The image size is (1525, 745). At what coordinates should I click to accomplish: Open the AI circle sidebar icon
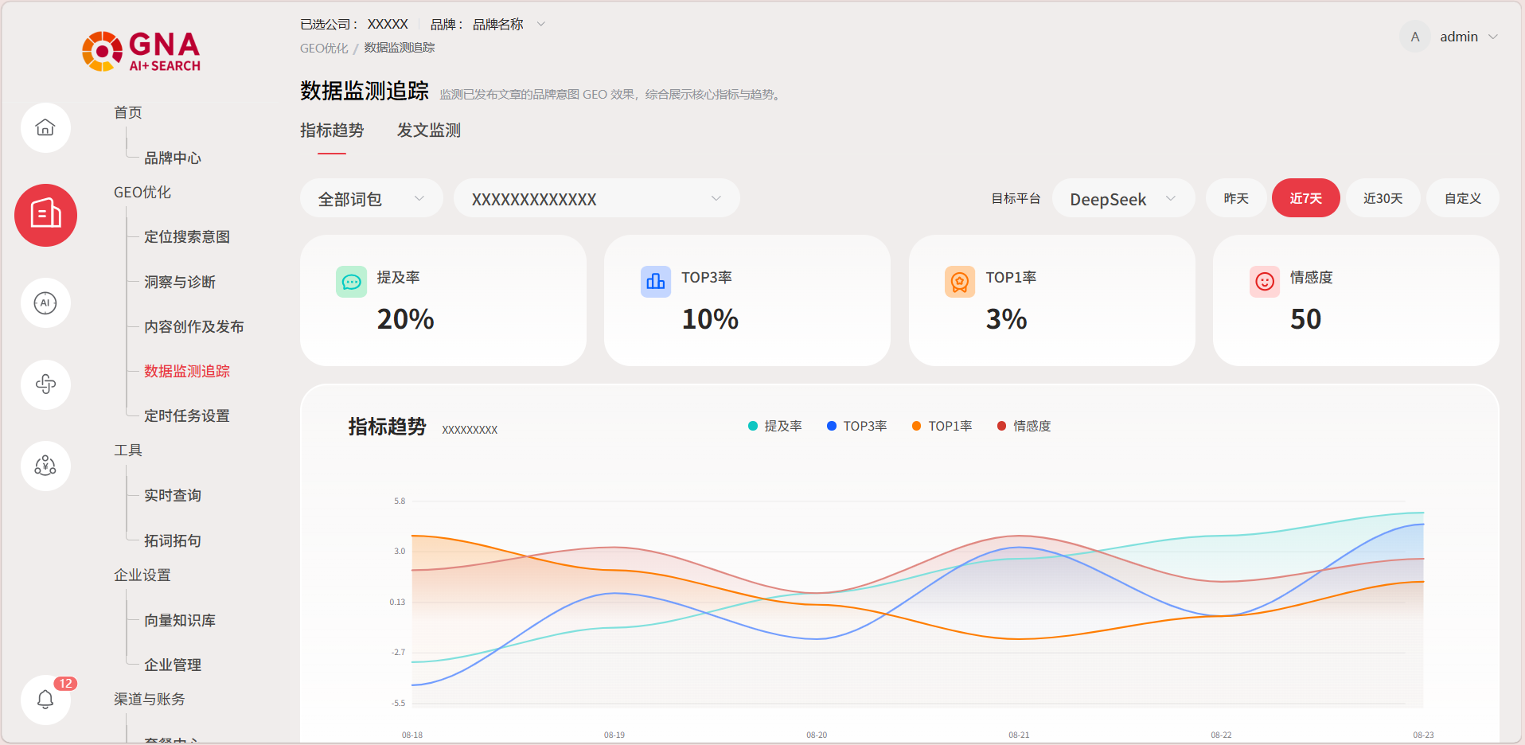[x=45, y=302]
